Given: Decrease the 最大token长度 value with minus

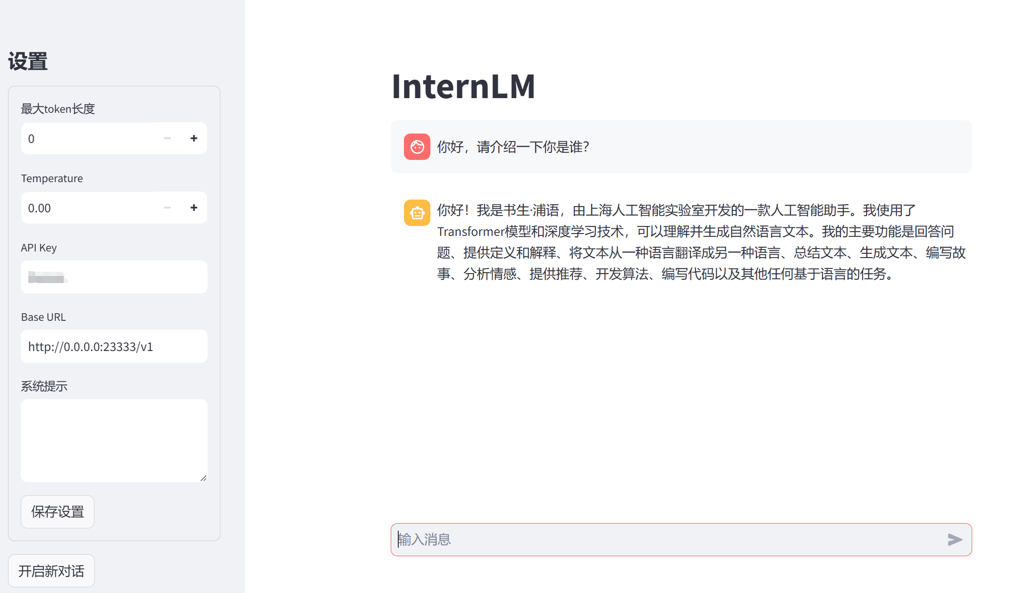Looking at the screenshot, I should (167, 138).
